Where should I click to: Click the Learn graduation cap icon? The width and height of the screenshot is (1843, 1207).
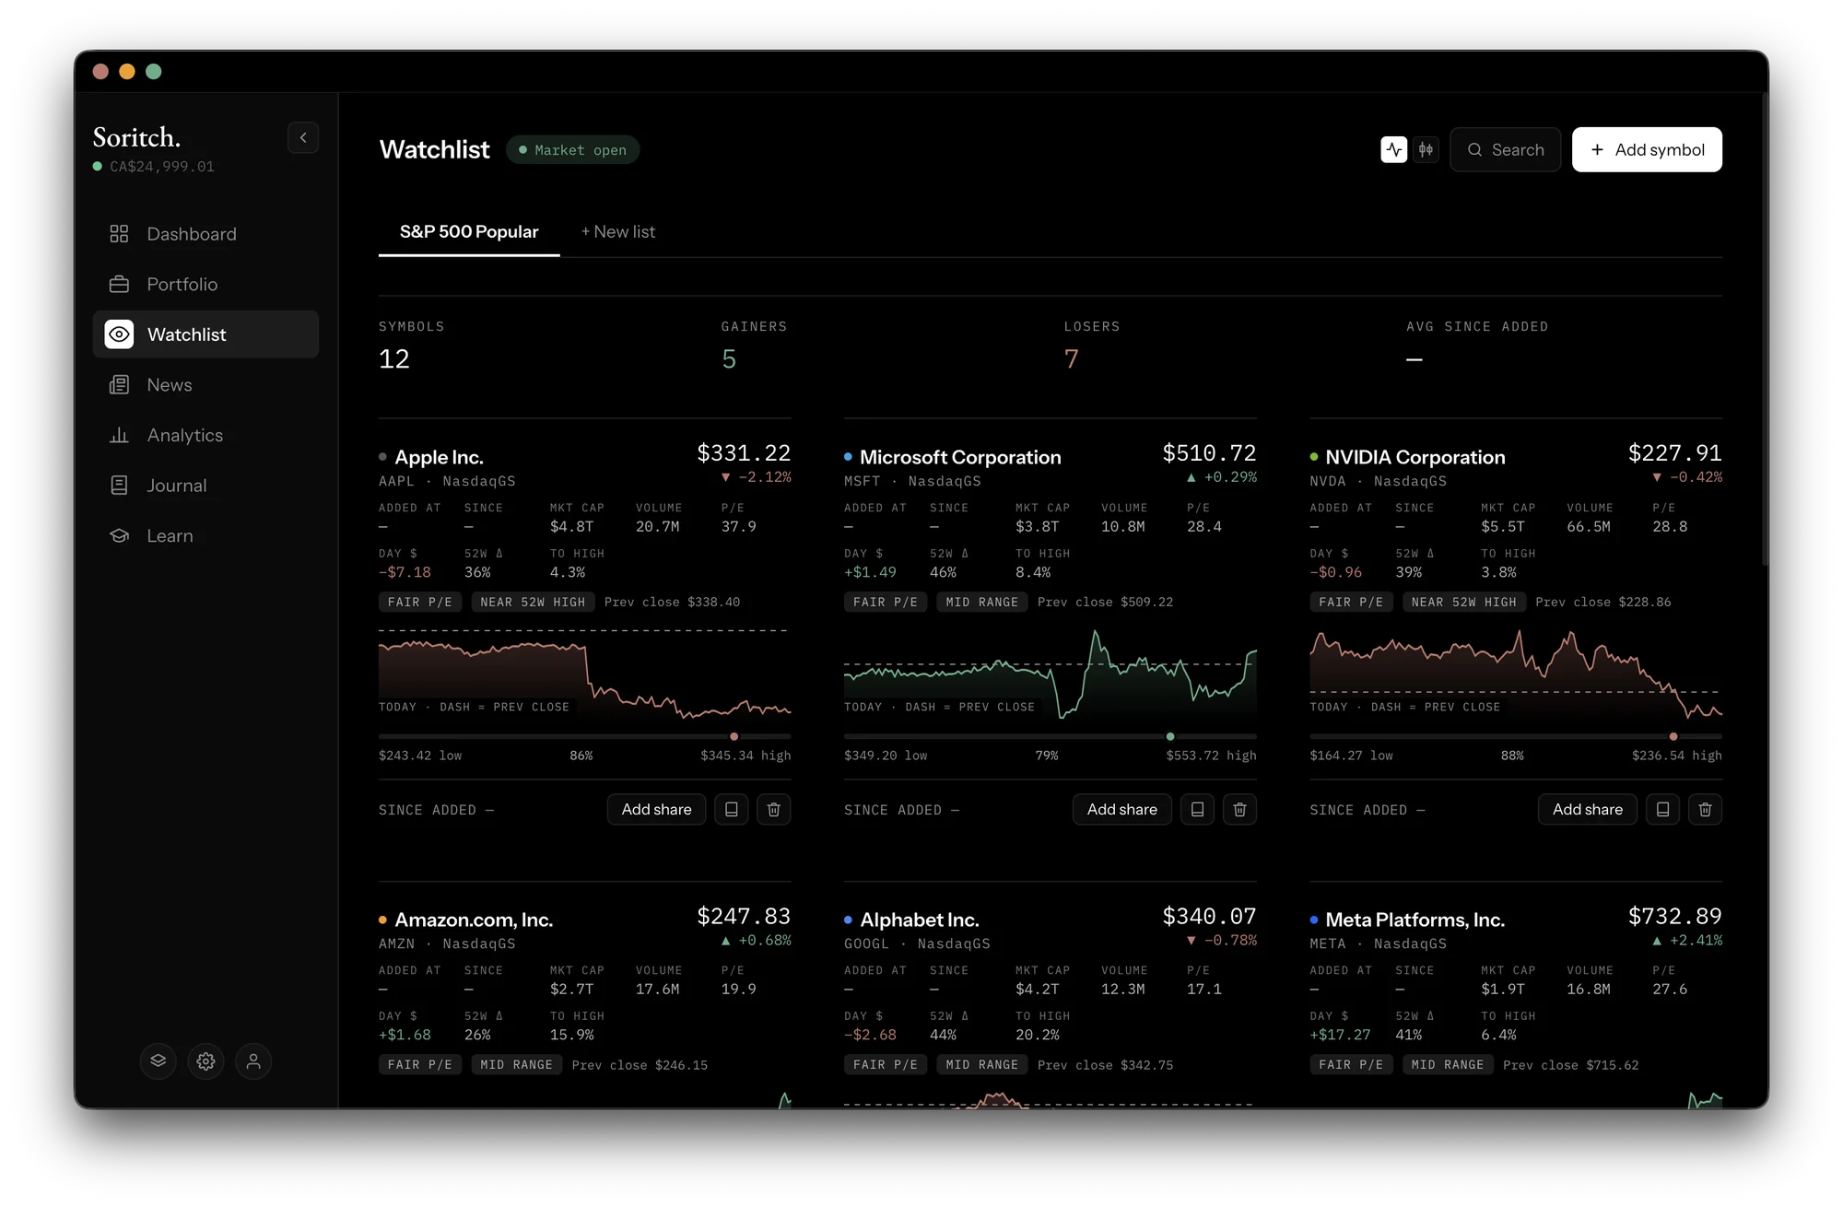tap(119, 535)
